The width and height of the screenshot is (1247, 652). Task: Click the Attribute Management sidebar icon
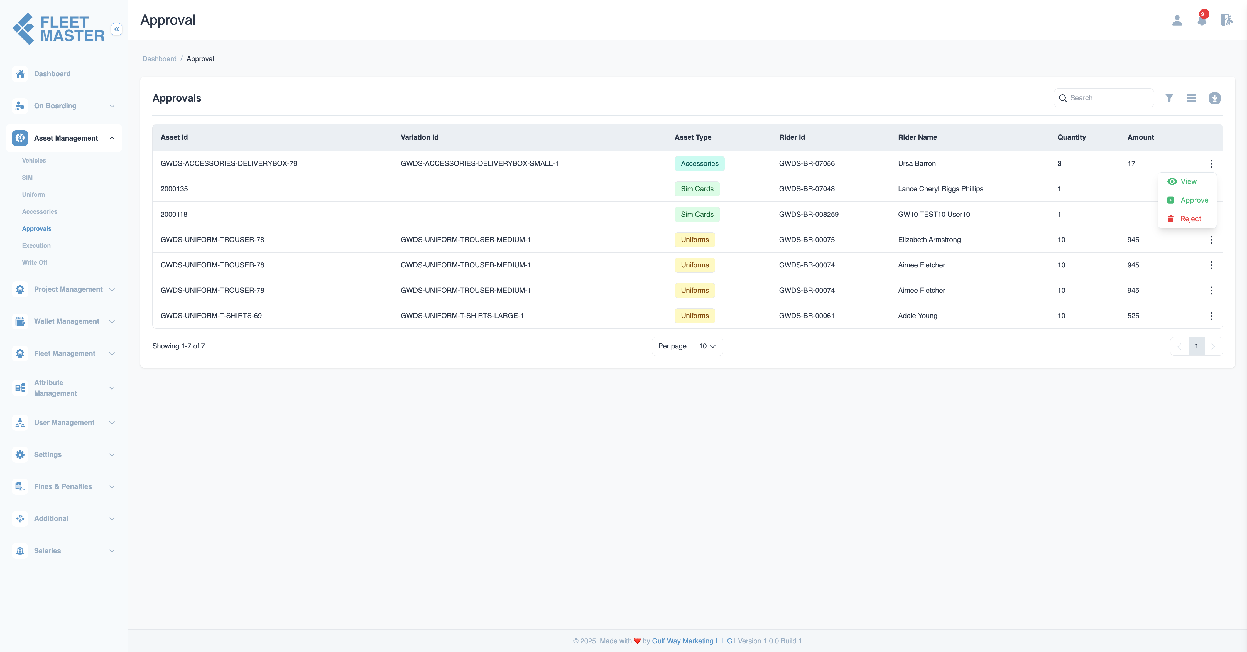[20, 388]
